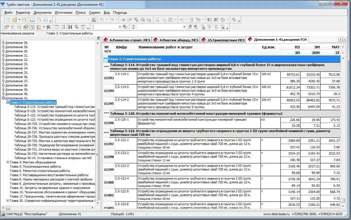This screenshot has height=220, width=351.
Task: Switch to 4.Монтаж оборуд. МГЭ tab
Action: point(176,40)
